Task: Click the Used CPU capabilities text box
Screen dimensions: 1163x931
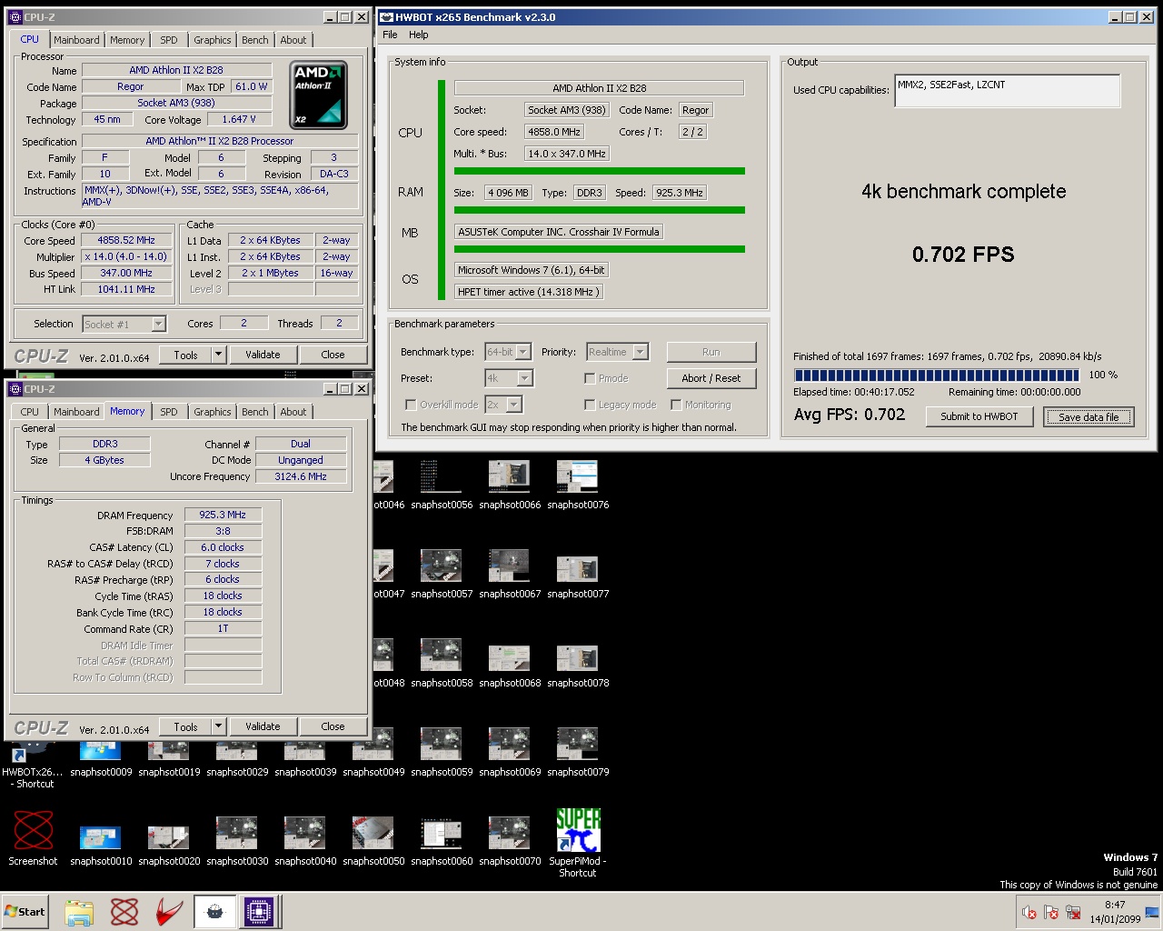Action: (1007, 91)
